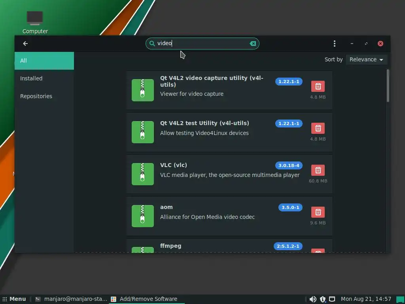Click version badge 2:5.1.2-1 of ffmpeg

point(288,246)
